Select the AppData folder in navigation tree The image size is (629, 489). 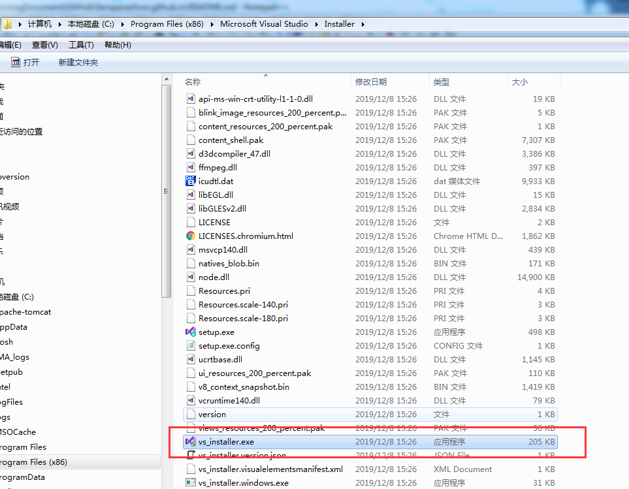coord(14,327)
